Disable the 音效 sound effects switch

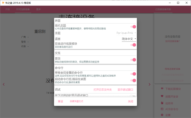[134, 60]
